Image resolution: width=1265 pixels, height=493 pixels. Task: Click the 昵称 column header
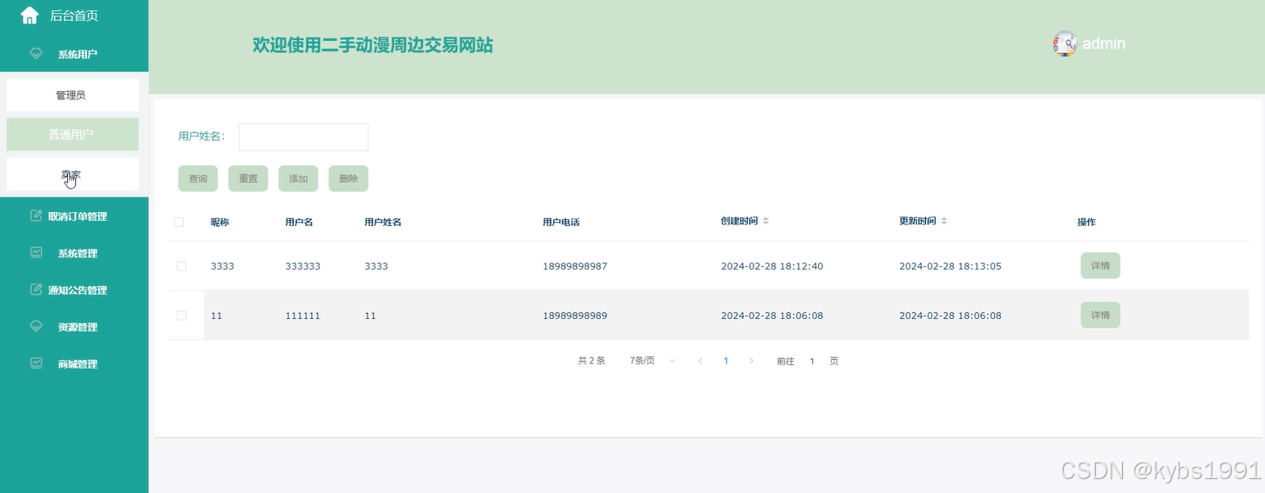[220, 223]
